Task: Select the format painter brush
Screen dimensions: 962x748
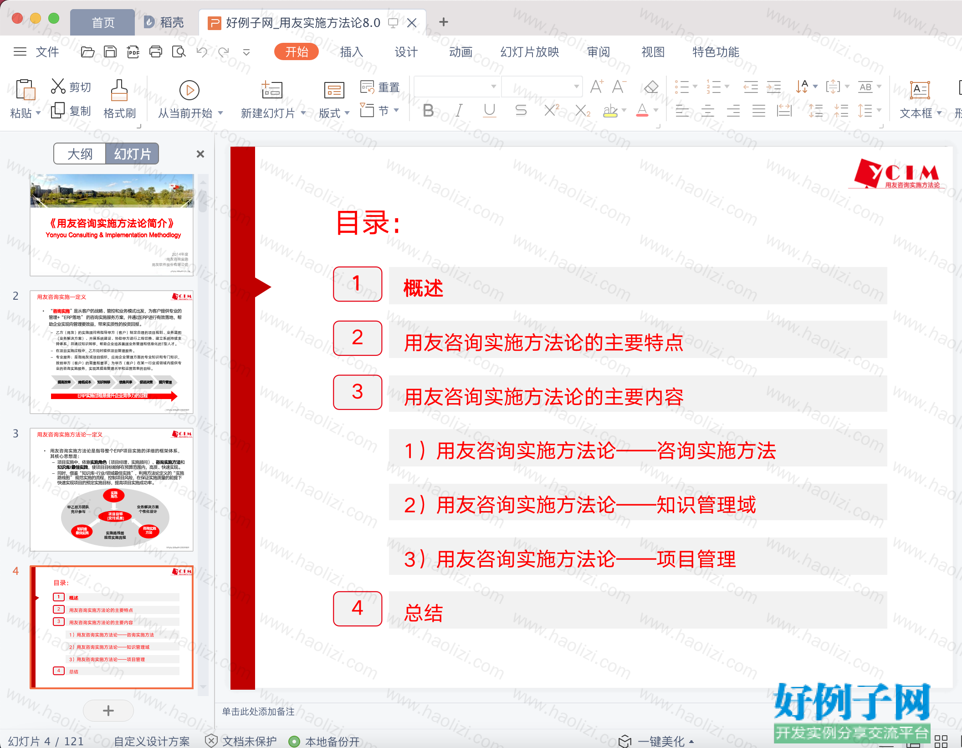Action: [x=119, y=90]
